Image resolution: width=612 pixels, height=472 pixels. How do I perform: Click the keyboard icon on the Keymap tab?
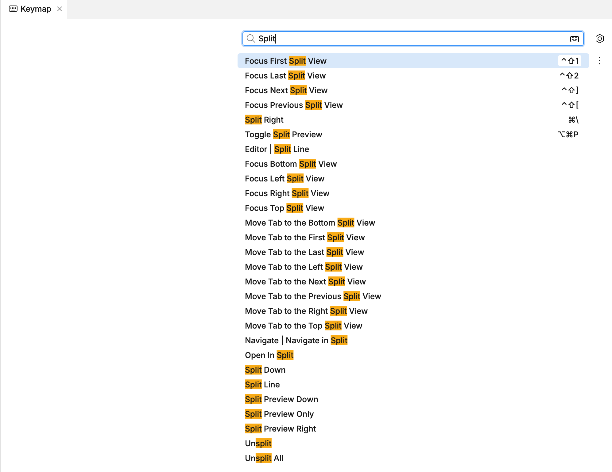coord(13,9)
